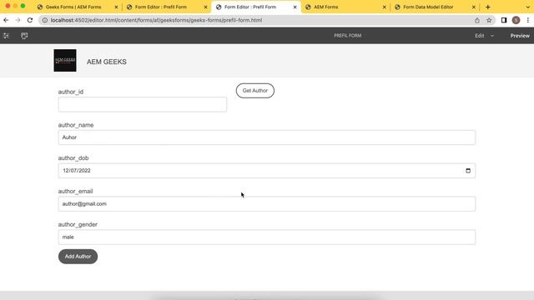Image resolution: width=534 pixels, height=300 pixels.
Task: Click the author_gender label
Action: (78, 224)
